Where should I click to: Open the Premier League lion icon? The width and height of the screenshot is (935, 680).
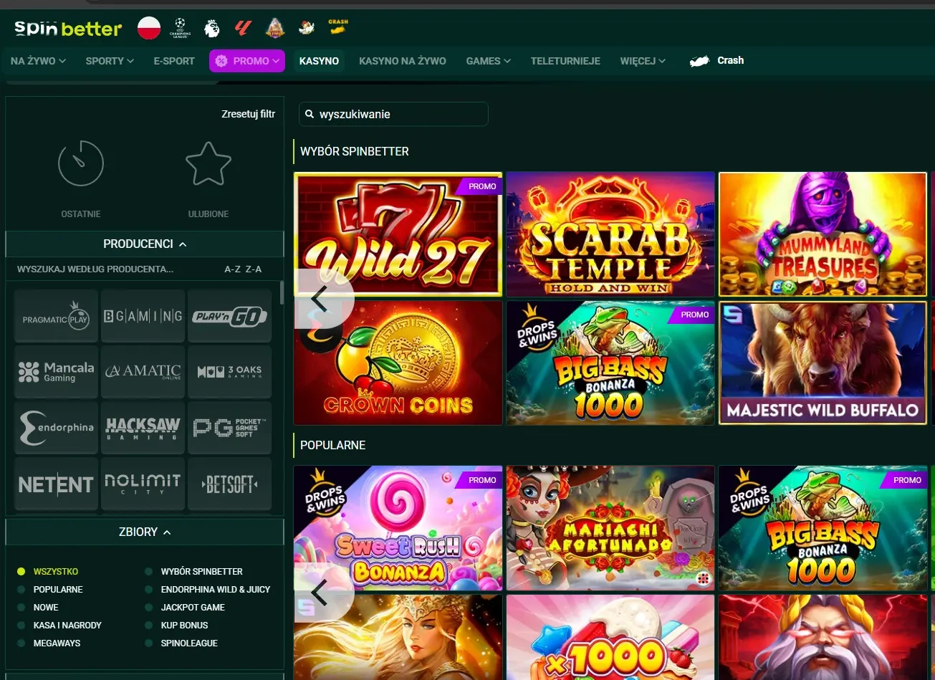point(211,28)
